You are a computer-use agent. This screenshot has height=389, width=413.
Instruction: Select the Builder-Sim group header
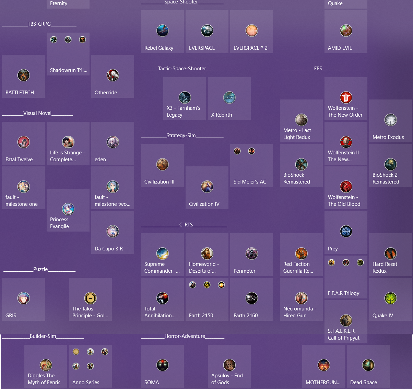click(43, 336)
